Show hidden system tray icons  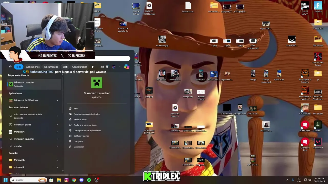point(287,180)
